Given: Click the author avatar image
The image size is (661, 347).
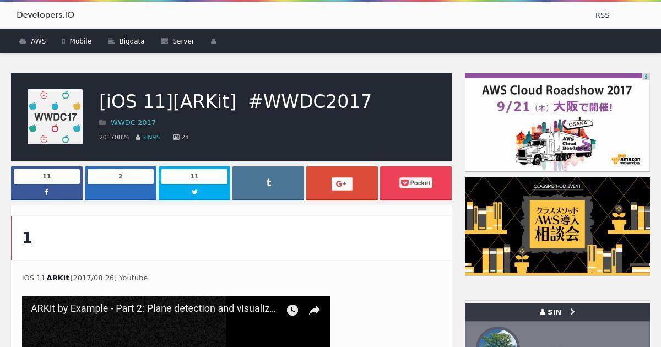Looking at the screenshot, I should 498,337.
